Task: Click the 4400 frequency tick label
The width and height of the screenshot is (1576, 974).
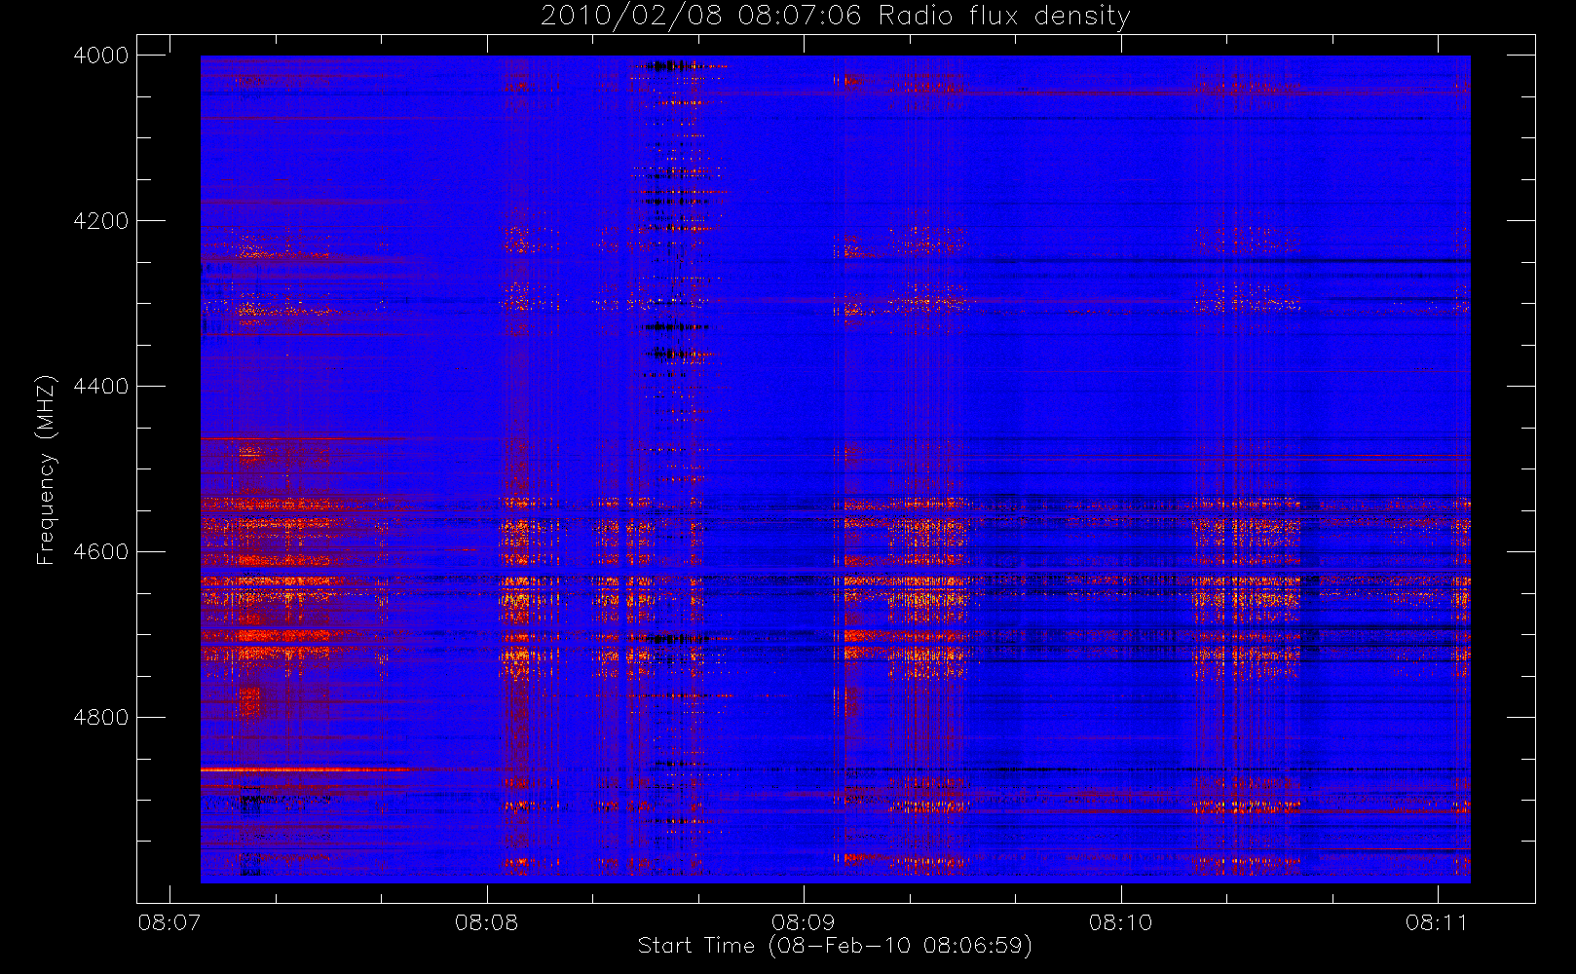Action: point(101,387)
